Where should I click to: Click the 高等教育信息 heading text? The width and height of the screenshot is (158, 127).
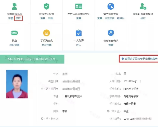(x=14, y=14)
